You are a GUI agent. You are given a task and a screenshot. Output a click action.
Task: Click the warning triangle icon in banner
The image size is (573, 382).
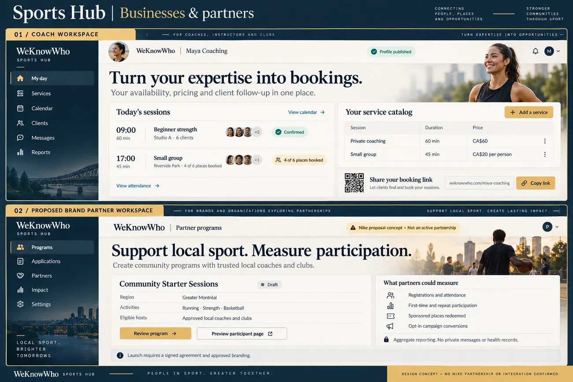(353, 228)
